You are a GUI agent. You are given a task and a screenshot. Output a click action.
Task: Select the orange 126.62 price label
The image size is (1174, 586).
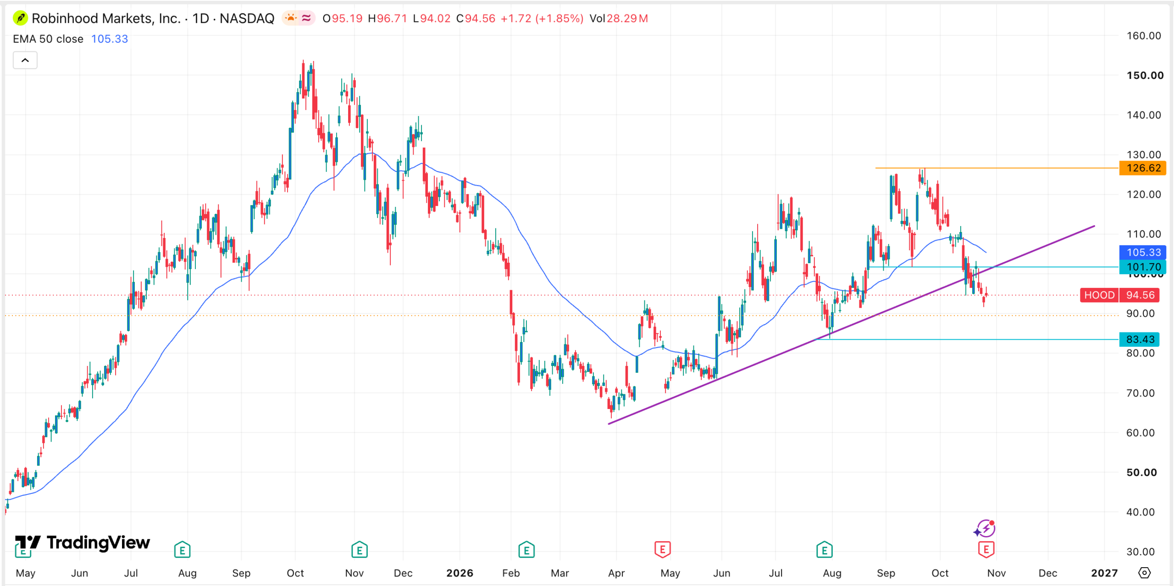click(1143, 168)
